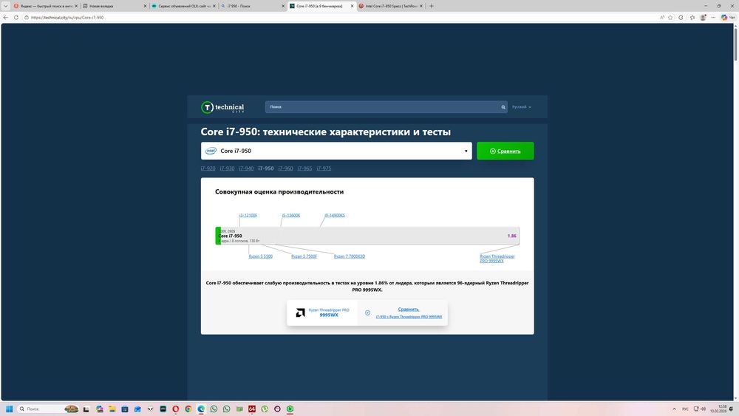
Task: Switch to the OLX сервис объявлений tab
Action: (183, 6)
